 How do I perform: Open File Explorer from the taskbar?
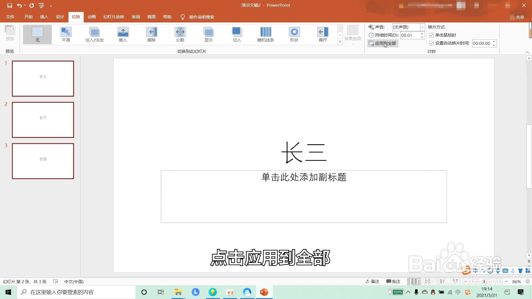[178, 292]
